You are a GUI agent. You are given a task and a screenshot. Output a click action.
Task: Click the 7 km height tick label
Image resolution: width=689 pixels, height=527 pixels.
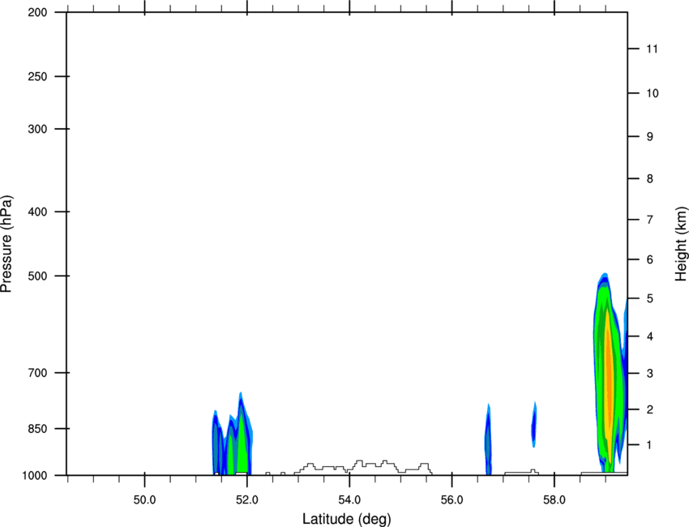coord(650,220)
